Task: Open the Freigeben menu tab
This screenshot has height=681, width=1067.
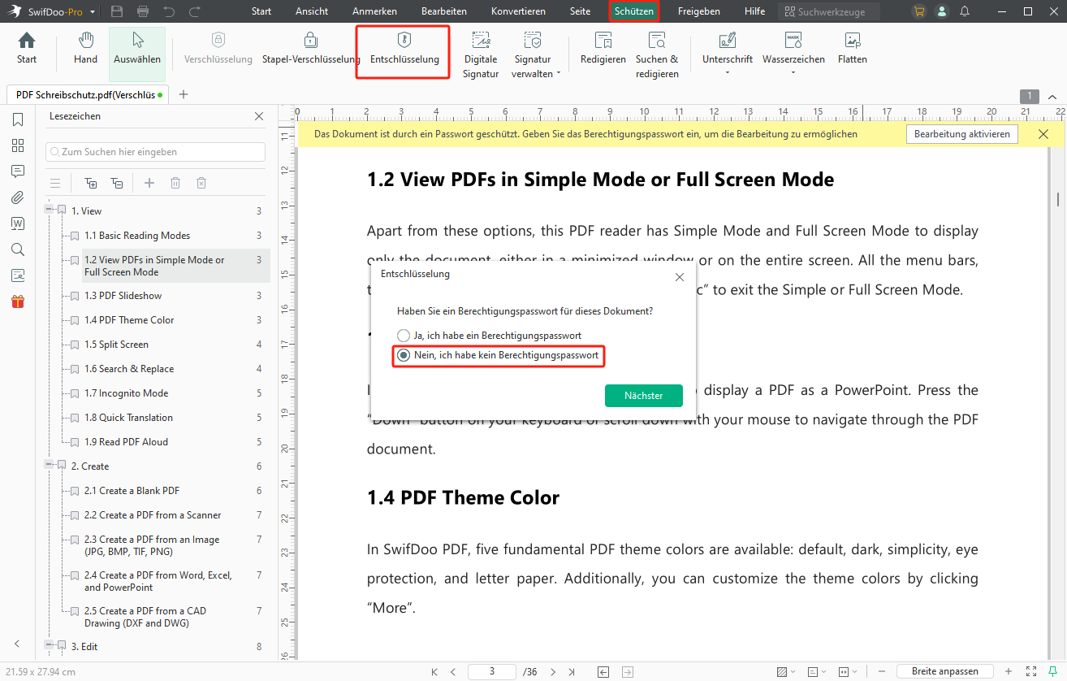Action: pos(698,11)
